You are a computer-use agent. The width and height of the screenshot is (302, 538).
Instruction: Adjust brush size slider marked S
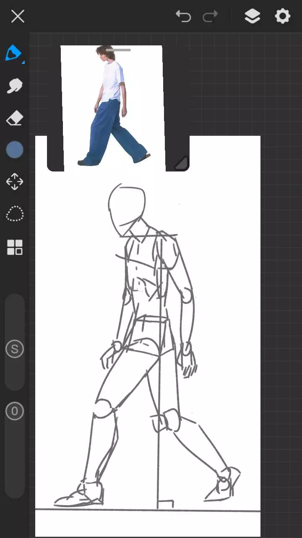(15, 349)
